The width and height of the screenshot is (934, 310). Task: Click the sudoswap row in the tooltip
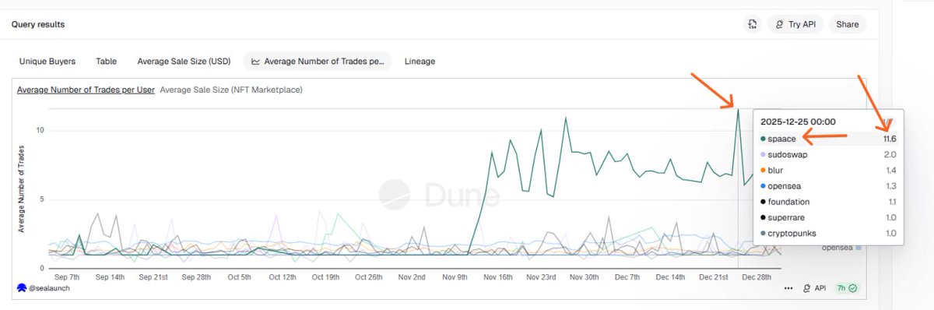coord(827,154)
